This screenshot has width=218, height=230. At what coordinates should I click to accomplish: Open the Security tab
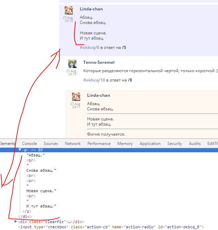[x=175, y=144]
